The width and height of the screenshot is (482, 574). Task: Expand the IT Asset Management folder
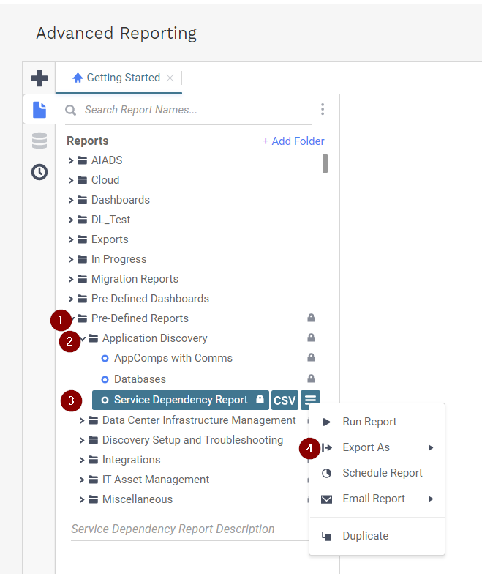(82, 480)
